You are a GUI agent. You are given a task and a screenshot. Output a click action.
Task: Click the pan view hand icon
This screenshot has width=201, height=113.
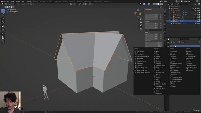point(141,22)
